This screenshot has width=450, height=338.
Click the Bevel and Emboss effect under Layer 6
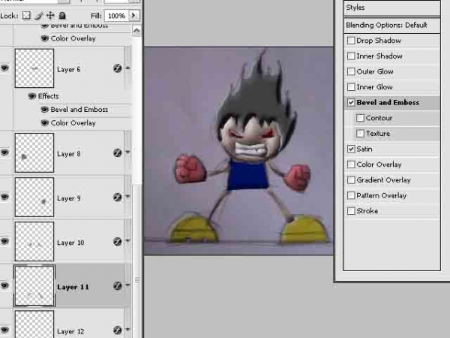79,110
